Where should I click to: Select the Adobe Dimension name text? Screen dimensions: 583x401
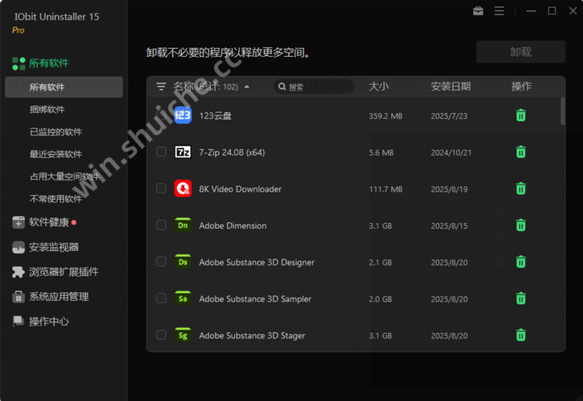233,226
